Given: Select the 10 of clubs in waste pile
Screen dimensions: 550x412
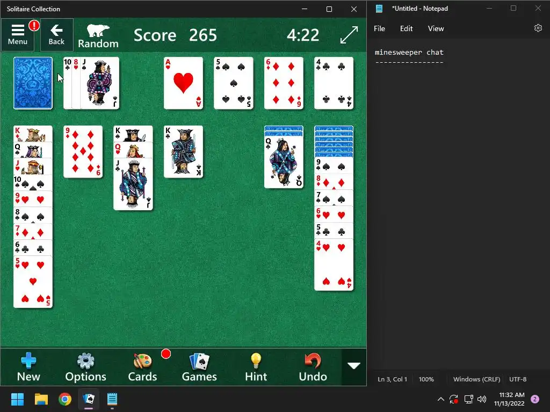Looking at the screenshot, I should [x=67, y=83].
